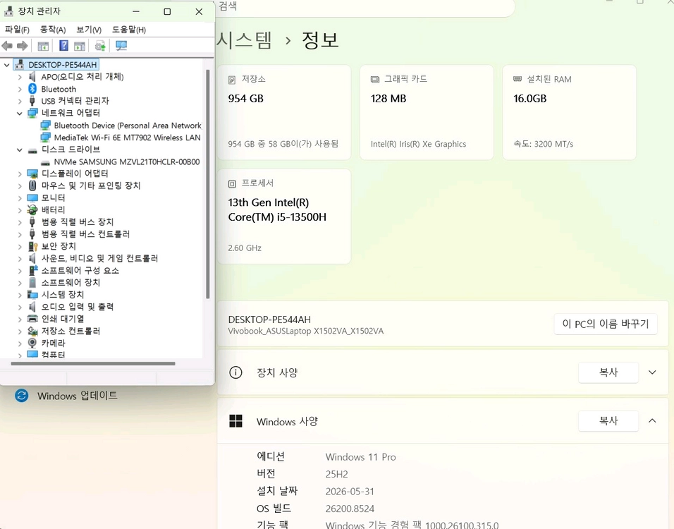Viewport: 674px width, 529px height.
Task: Click 이 PC의 이름 바꾸기 button
Action: (x=605, y=324)
